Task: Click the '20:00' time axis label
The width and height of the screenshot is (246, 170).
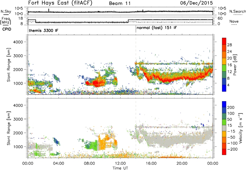Action: [182, 164]
